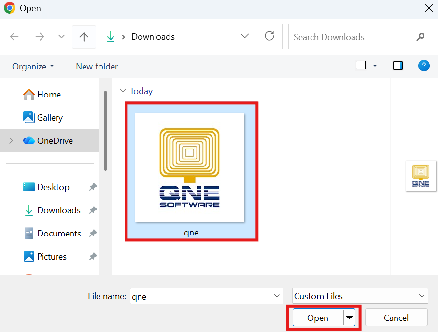438x332 pixels.
Task: Click the Open button
Action: pos(318,318)
